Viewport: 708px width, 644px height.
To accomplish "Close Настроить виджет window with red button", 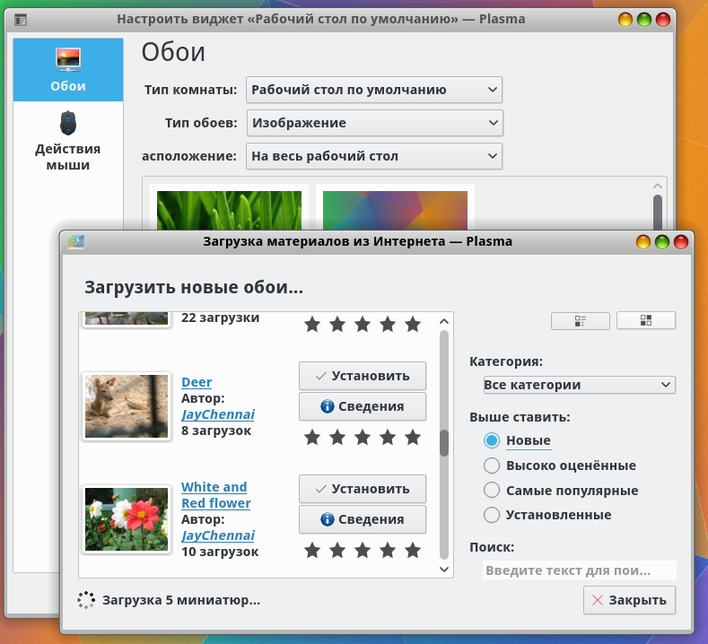I will pos(663,20).
